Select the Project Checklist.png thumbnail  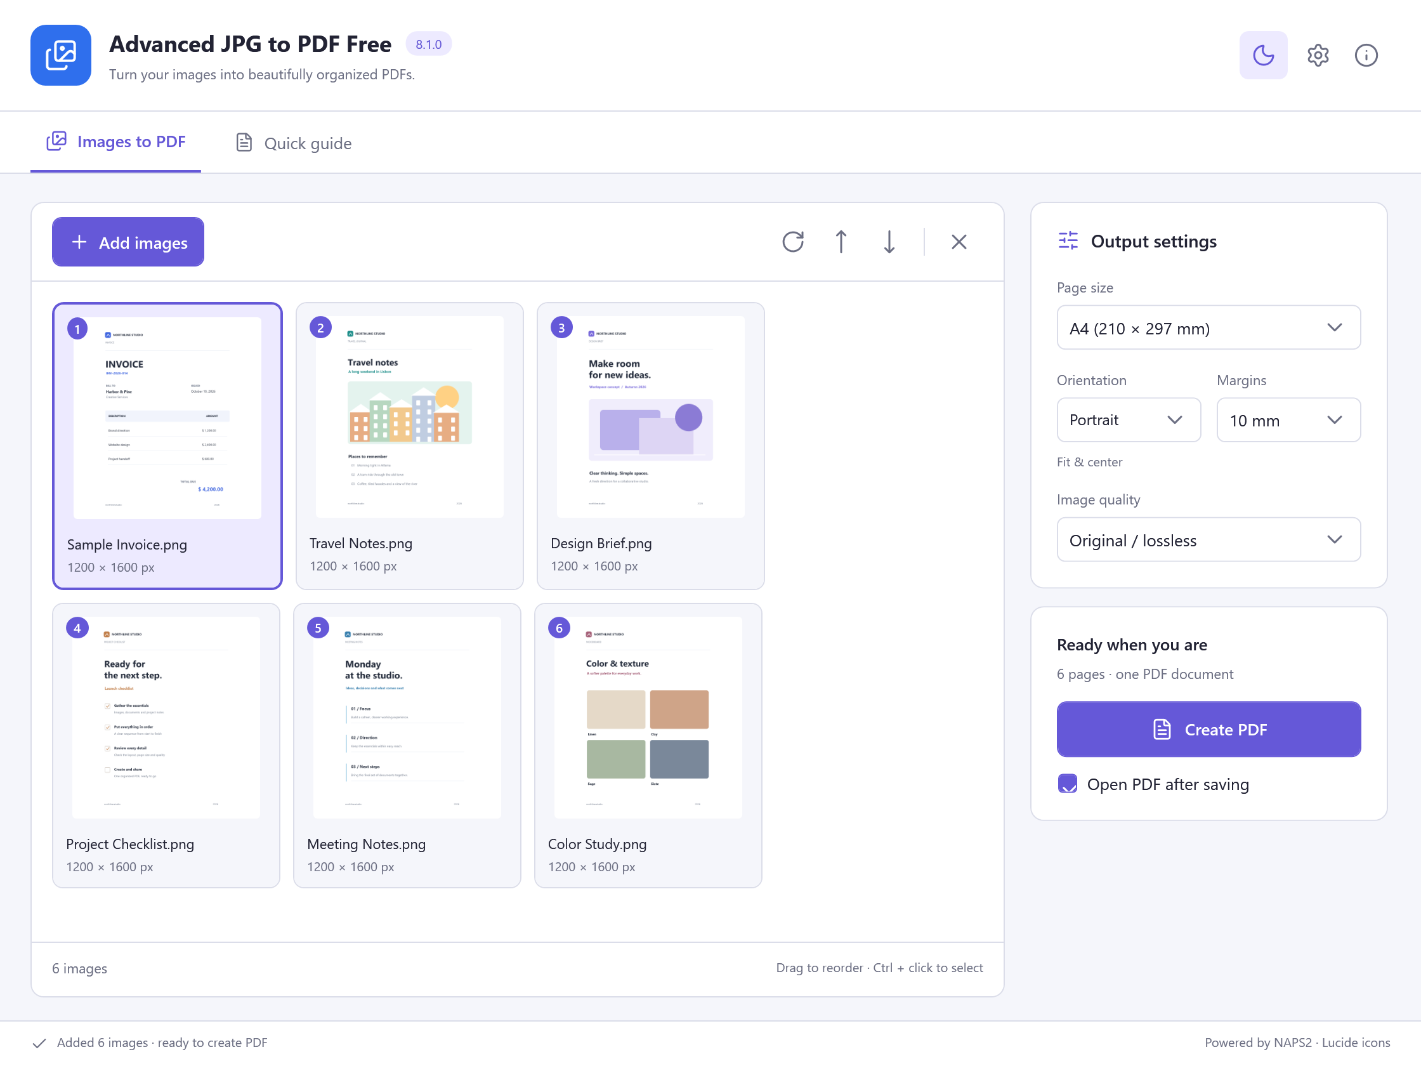click(x=166, y=746)
